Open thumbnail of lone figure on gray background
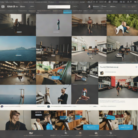Viewport: 138px width, 138px height. pos(54,25)
